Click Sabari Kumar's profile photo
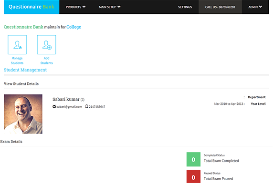 coord(23,114)
